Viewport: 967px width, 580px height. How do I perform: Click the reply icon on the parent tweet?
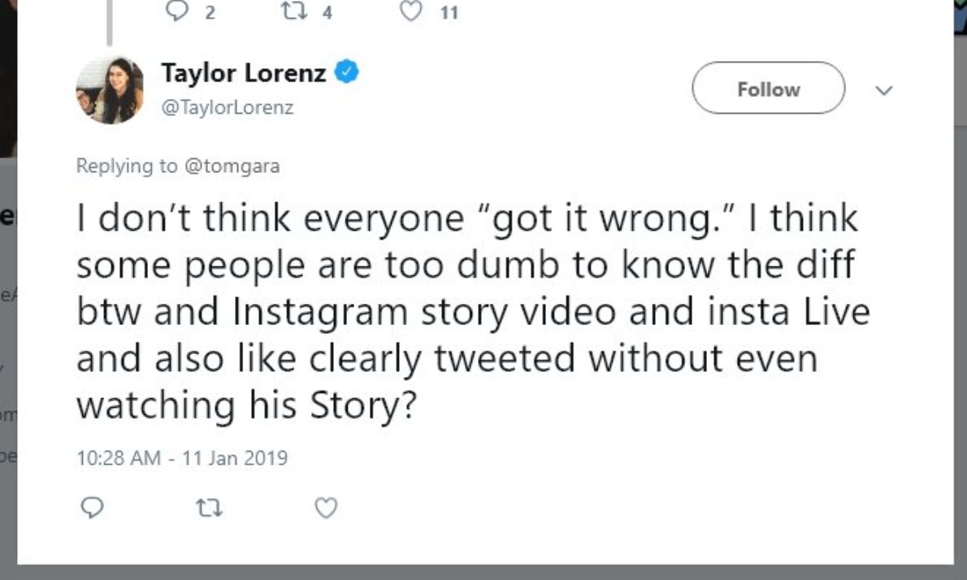[x=176, y=11]
